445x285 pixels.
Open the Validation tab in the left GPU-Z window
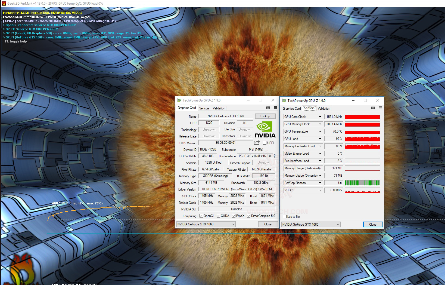pos(219,108)
